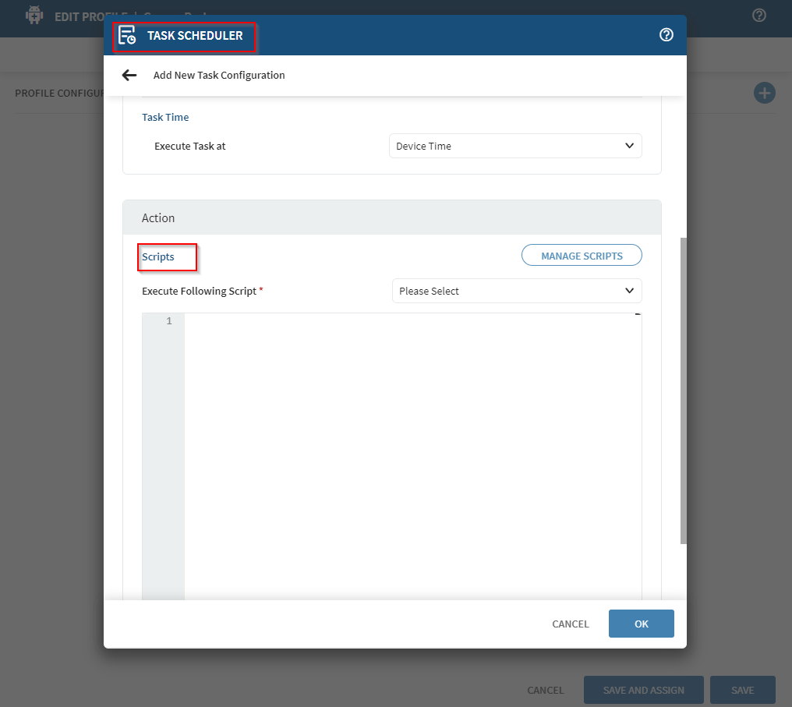Expand the Device Time dropdown
Viewport: 792px width, 707px height.
tap(514, 146)
